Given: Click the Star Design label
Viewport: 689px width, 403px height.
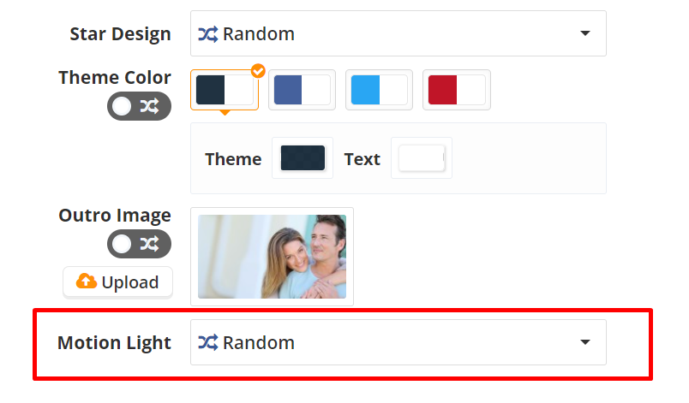Looking at the screenshot, I should (x=120, y=34).
